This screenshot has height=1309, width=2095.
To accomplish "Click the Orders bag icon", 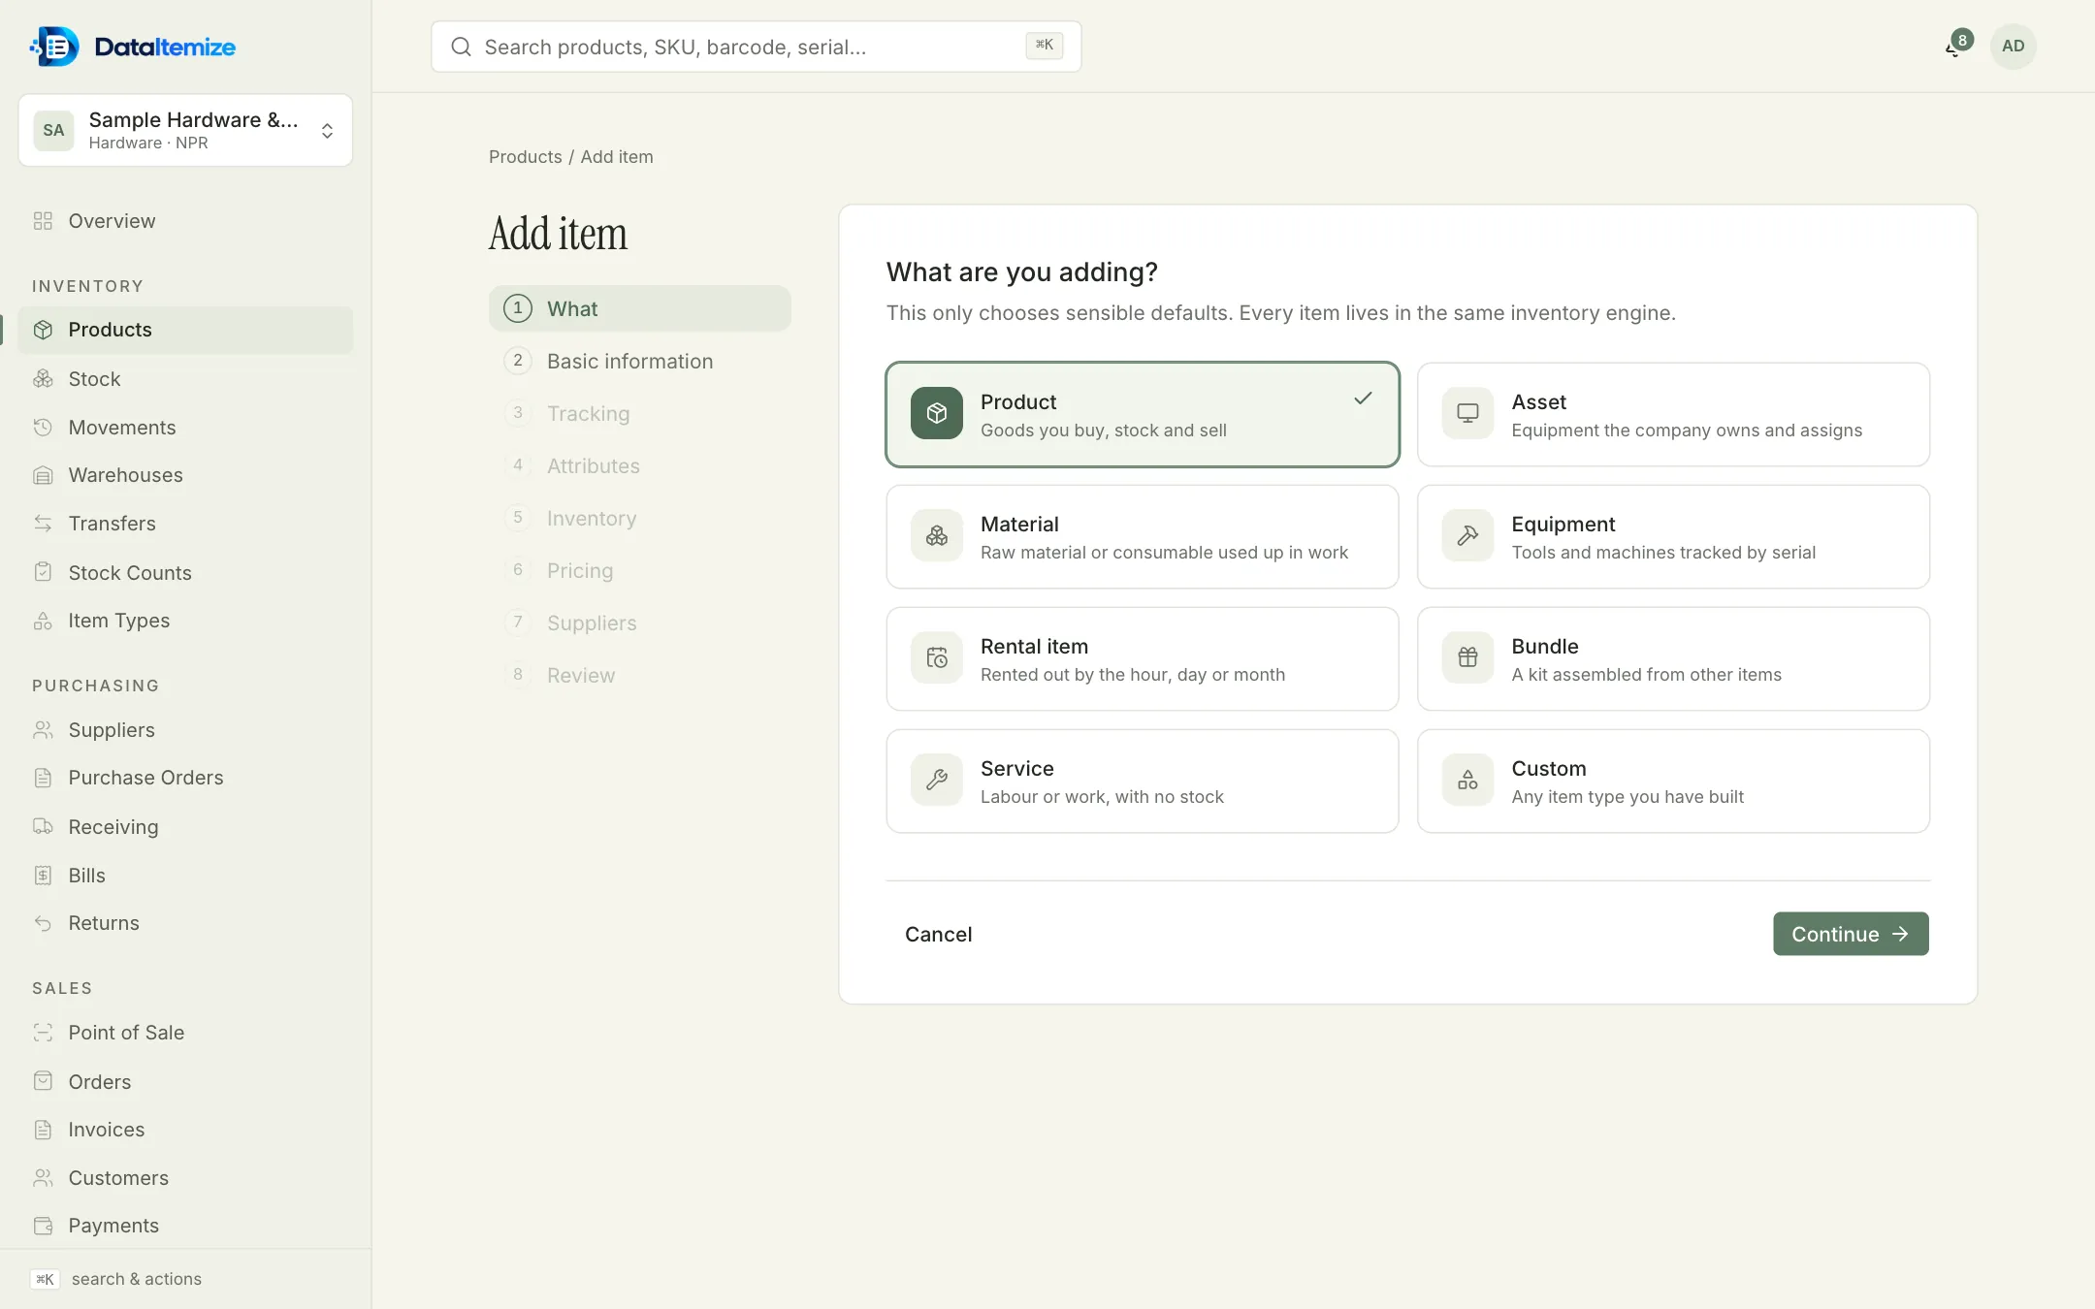I will pos(43,1081).
